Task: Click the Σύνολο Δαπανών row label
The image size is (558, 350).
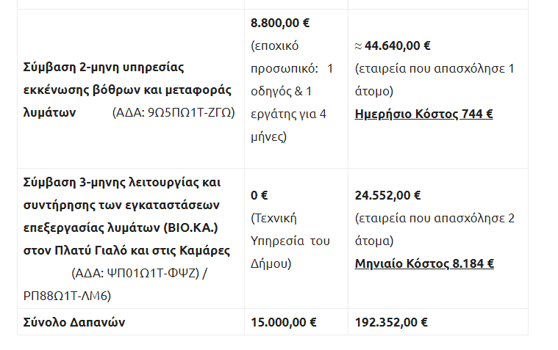Action: point(74,322)
